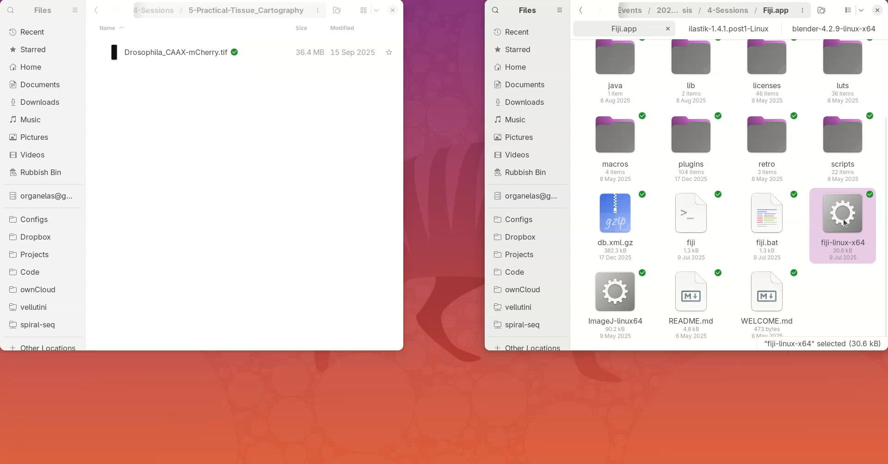Viewport: 888px width, 464px height.
Task: Toggle grid view in left Files window
Action: click(364, 10)
